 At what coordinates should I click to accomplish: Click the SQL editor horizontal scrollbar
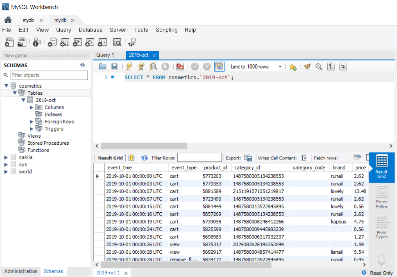pyautogui.click(x=144, y=146)
